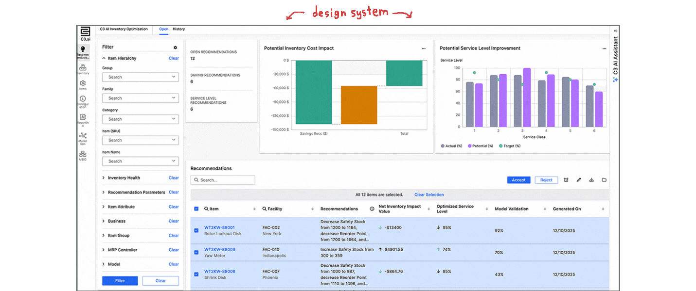Click the download icon in Recommendations toolbar
The image size is (696, 291).
591,180
